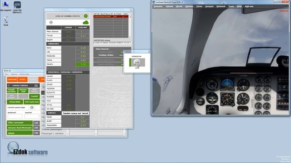Toggle Effect processor on or off
This screenshot has height=163, width=291.
tap(20, 123)
